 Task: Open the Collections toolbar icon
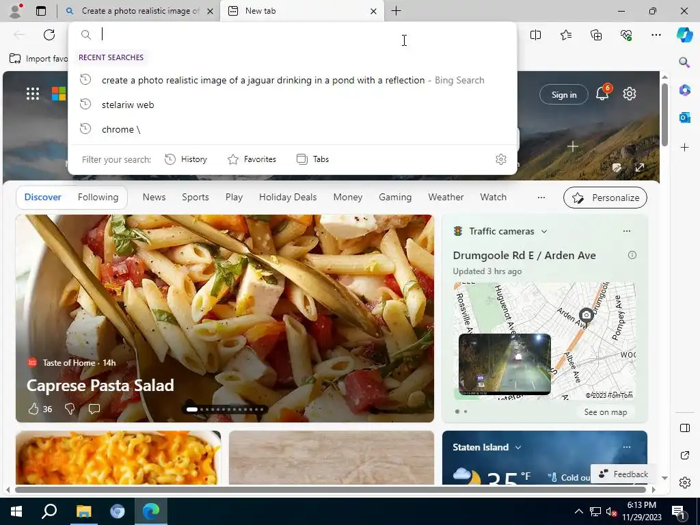pos(596,35)
